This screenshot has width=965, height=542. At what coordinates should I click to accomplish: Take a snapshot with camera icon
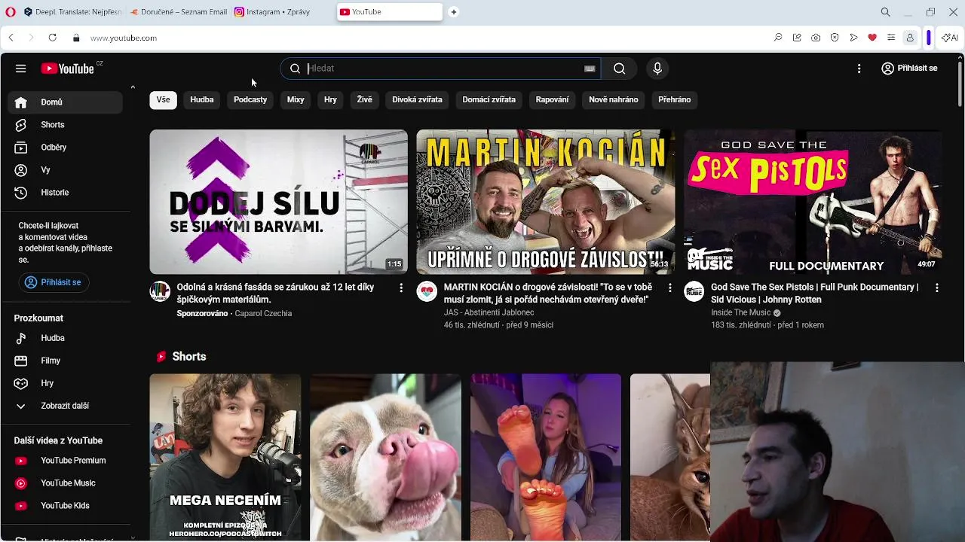tap(816, 38)
